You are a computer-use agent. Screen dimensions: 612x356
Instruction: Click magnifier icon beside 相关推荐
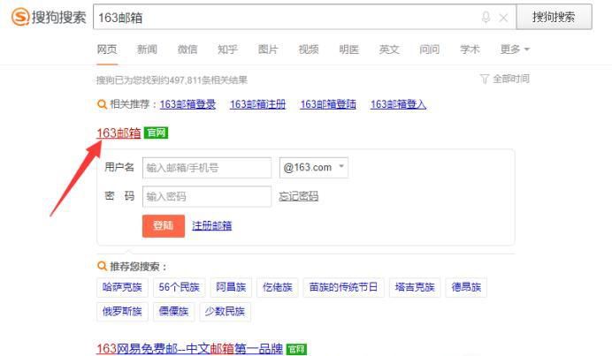(x=102, y=104)
